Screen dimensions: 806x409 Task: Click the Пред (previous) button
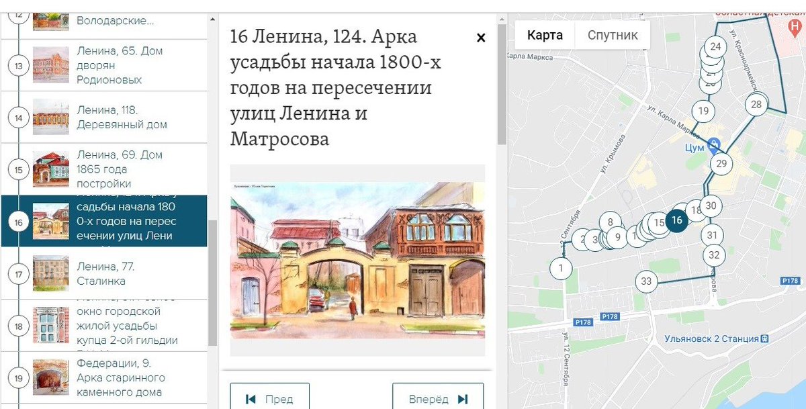coord(269,398)
